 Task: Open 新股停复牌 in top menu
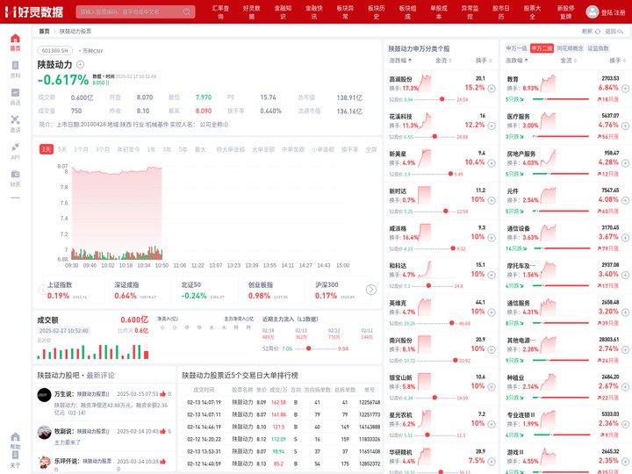tap(565, 12)
